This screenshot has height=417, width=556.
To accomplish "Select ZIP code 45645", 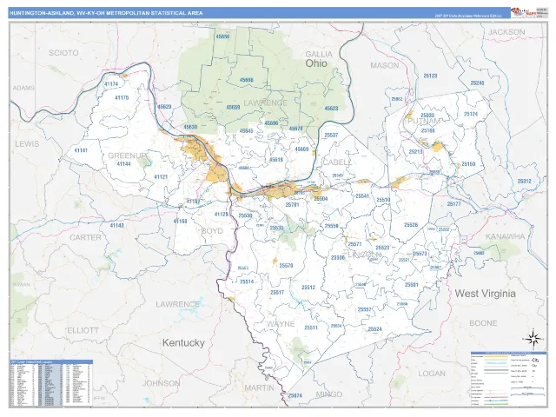I will point(246,131).
